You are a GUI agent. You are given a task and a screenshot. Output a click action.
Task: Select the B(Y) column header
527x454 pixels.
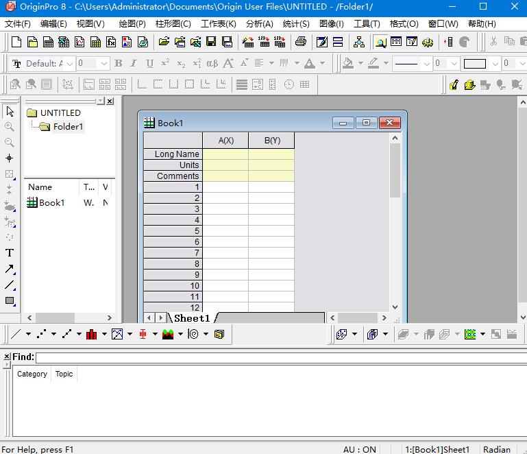[x=271, y=141]
